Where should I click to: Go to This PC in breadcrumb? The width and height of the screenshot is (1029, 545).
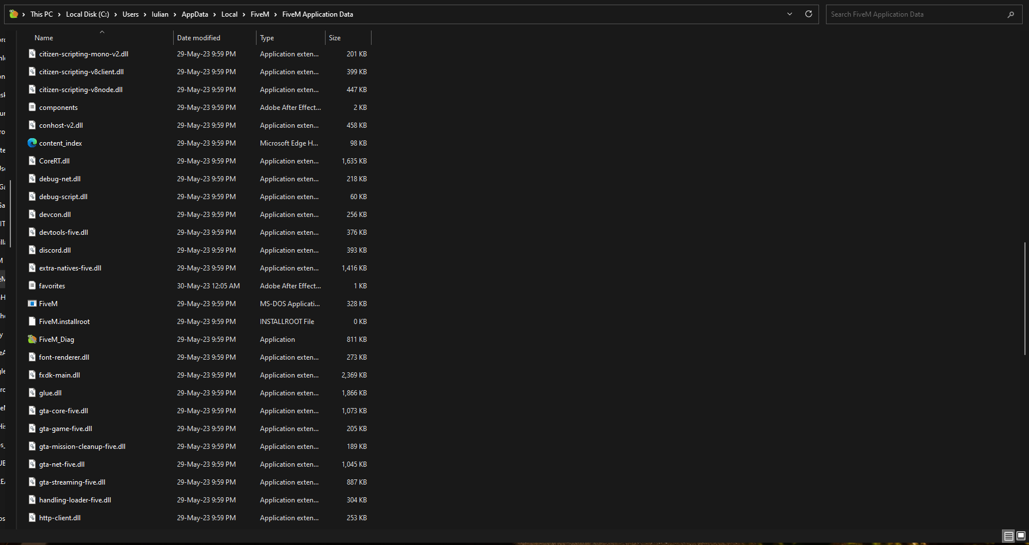41,14
